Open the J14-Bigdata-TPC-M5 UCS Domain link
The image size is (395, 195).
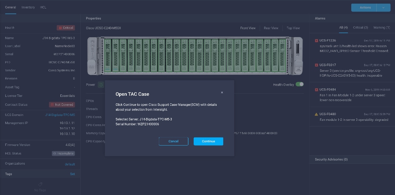click(x=60, y=115)
